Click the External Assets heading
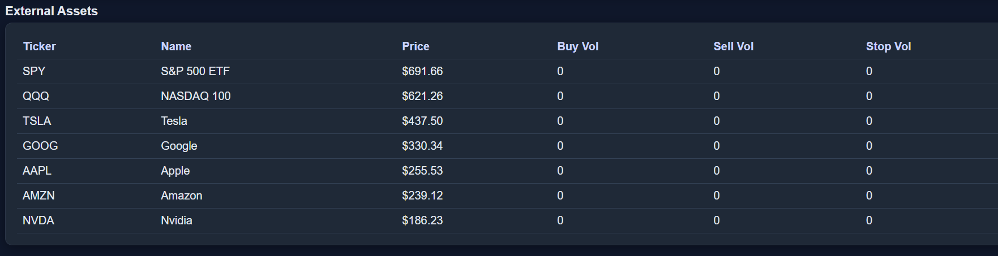The image size is (998, 256). pos(52,11)
